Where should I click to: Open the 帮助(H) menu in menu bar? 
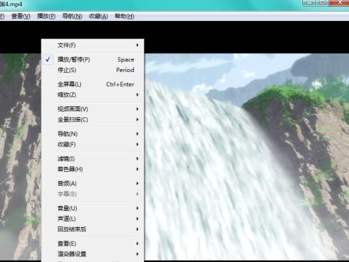(124, 16)
